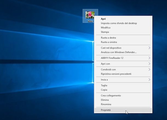The width and height of the screenshot is (167, 120).
Task: Choose Rinomina from the context menu
Action: pyautogui.click(x=106, y=104)
